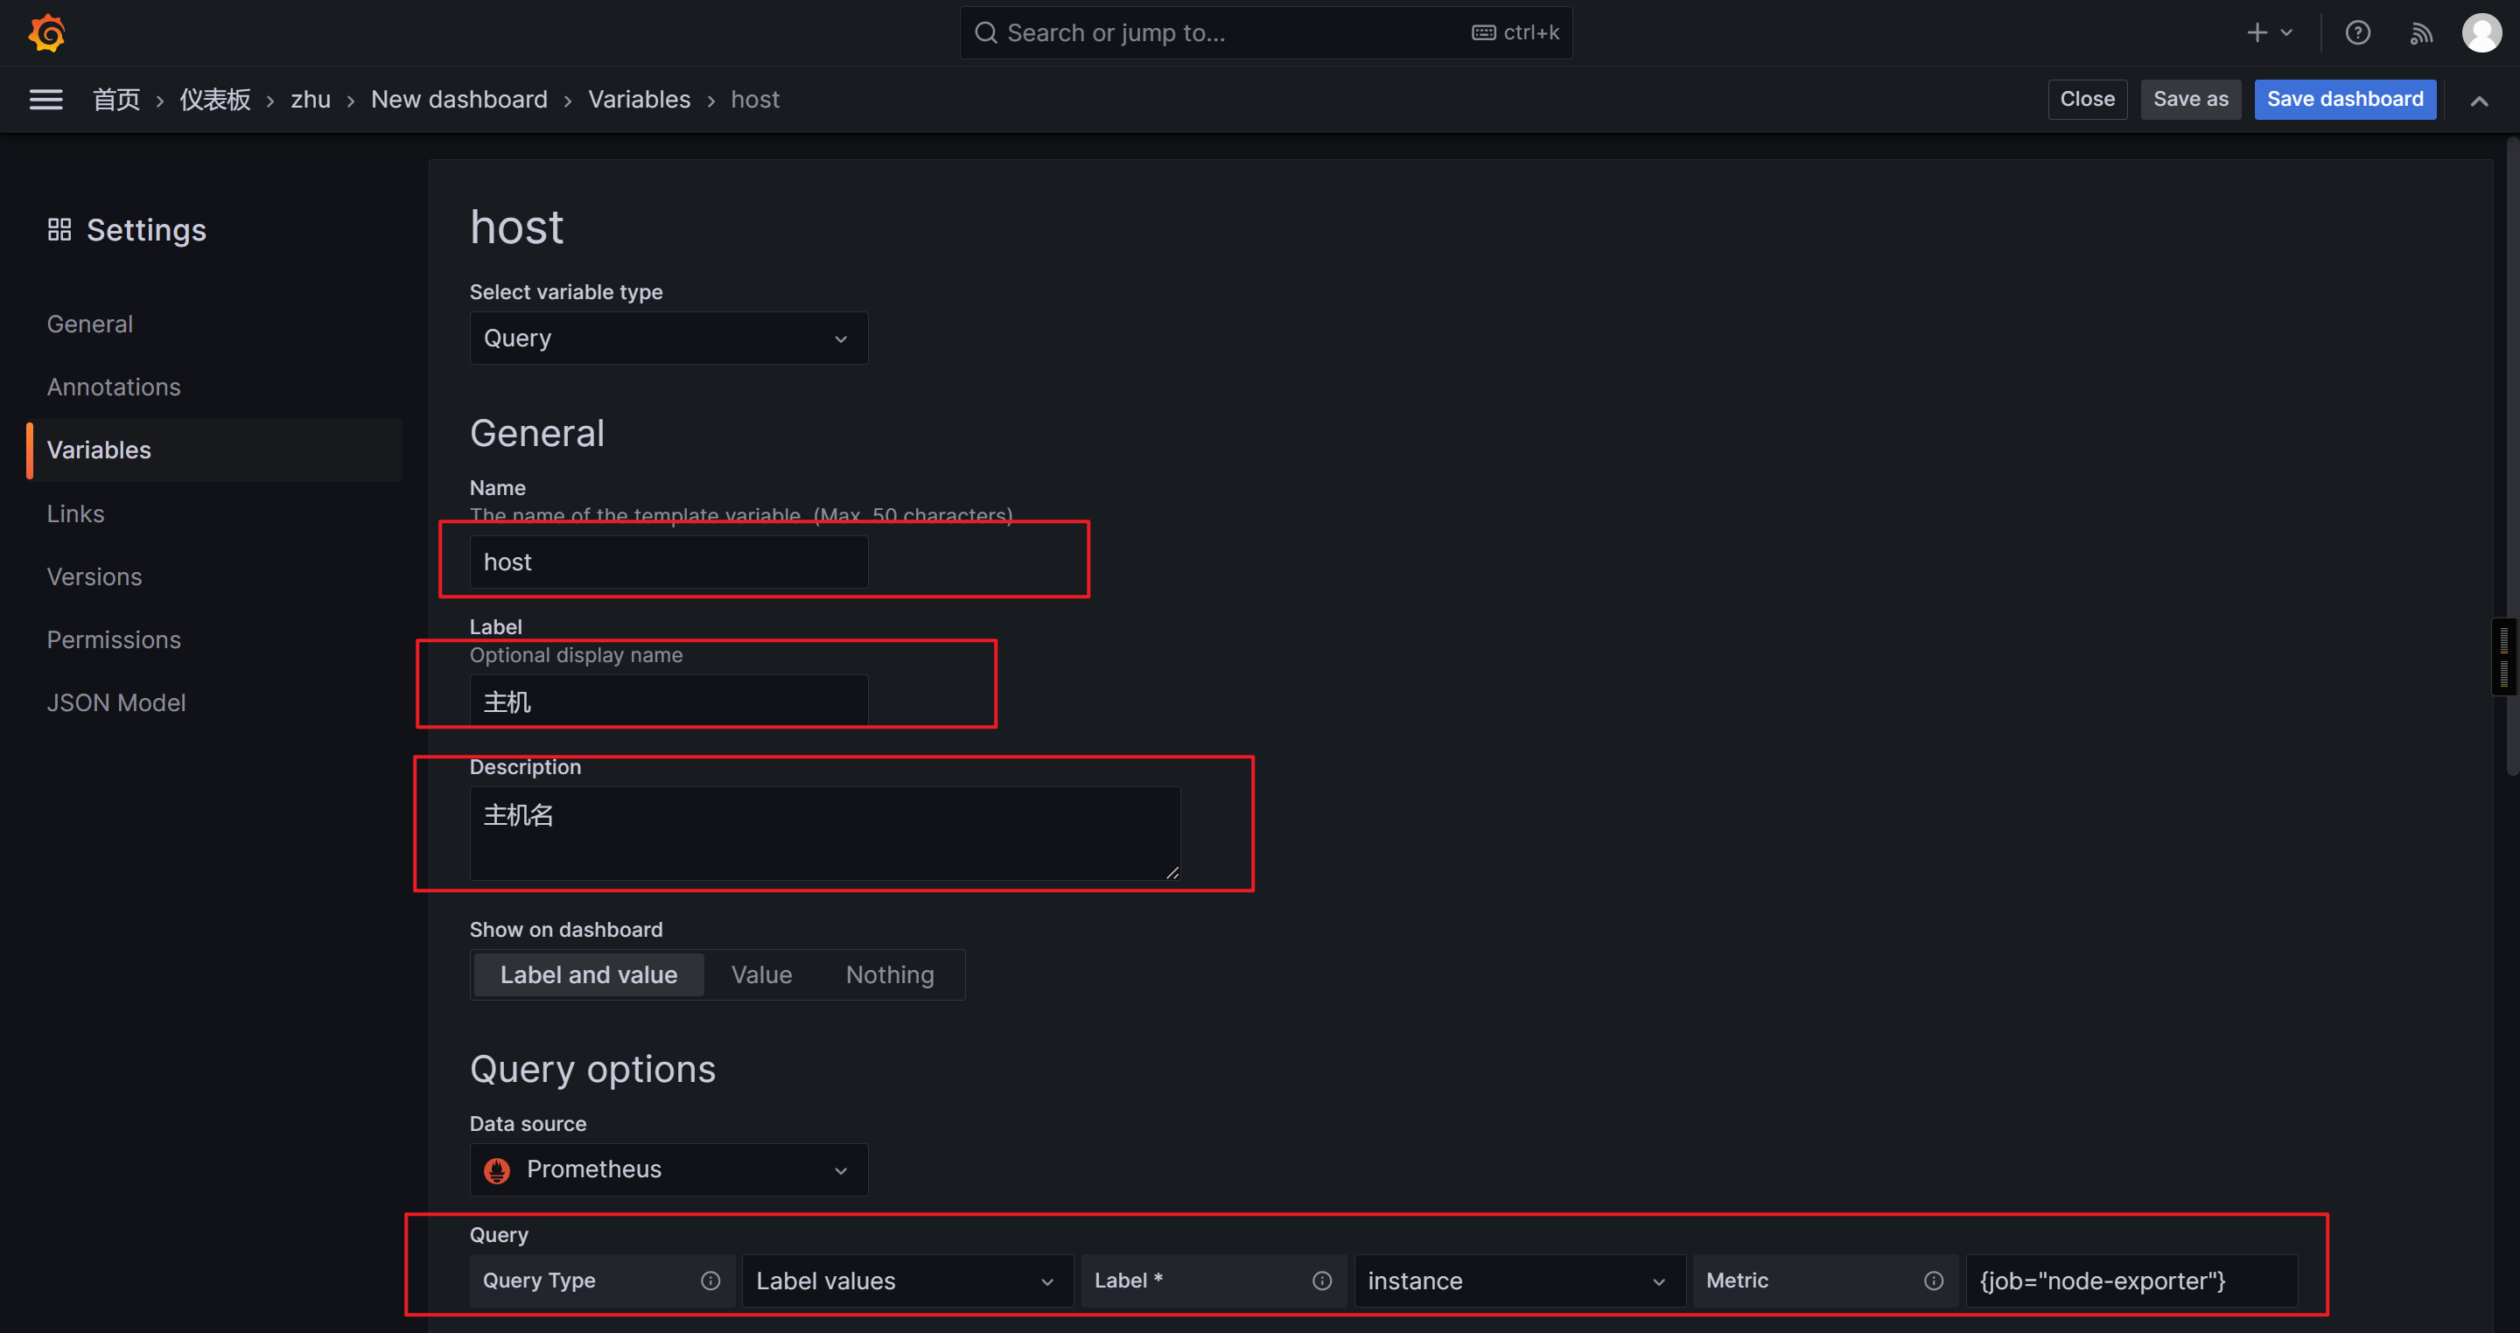Screen dimensions: 2520x1333
Task: Expand the Prometheus data source dropdown
Action: pos(668,1169)
